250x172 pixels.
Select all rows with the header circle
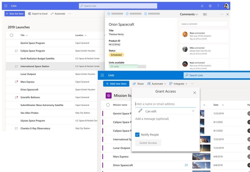click(11, 35)
